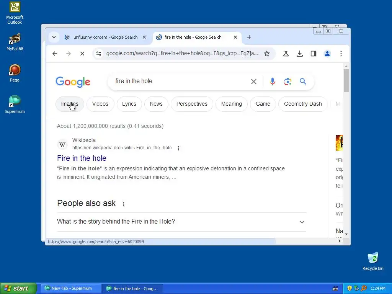
Task: Click the taskbar clock showing 1:24 PM
Action: [x=378, y=288]
